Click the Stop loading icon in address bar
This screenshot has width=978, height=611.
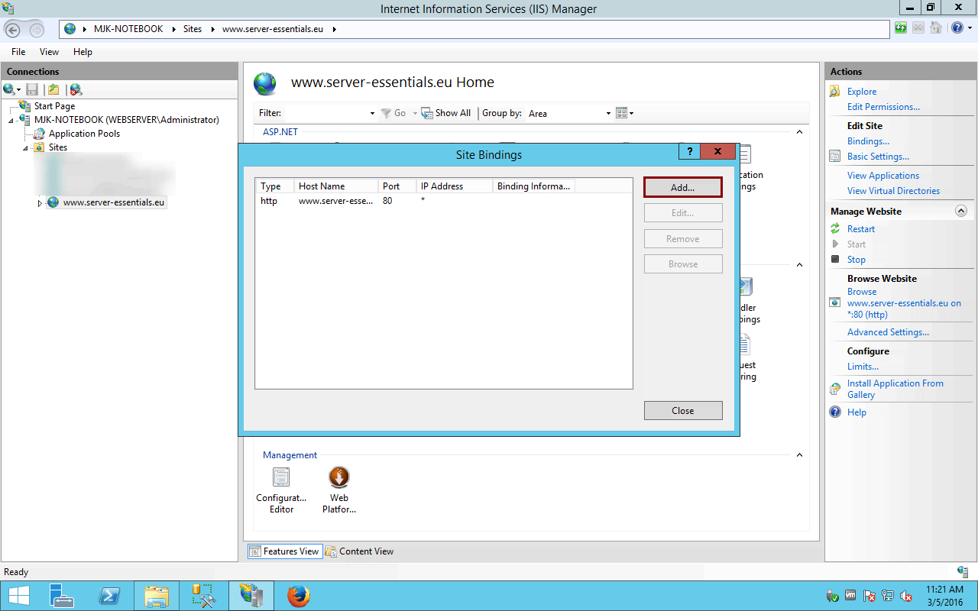click(x=918, y=28)
